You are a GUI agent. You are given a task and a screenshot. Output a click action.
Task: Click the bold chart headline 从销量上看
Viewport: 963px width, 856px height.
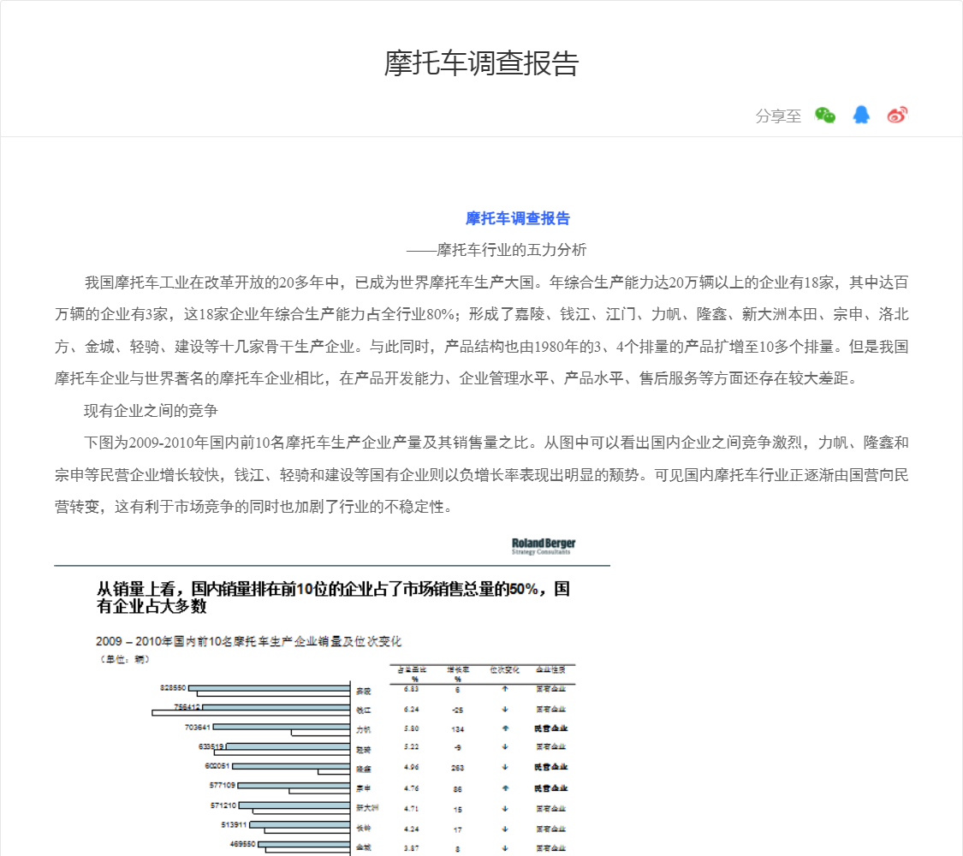[333, 597]
